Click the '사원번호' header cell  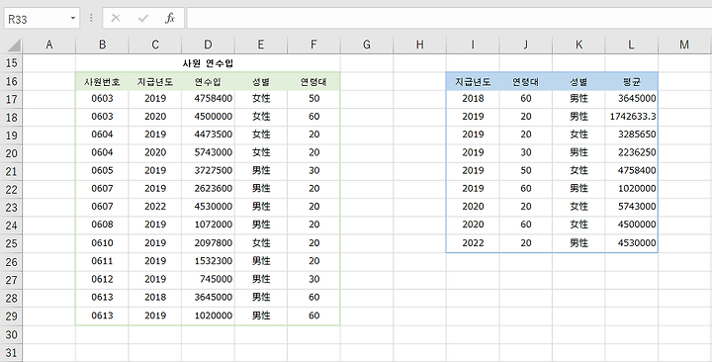click(102, 82)
